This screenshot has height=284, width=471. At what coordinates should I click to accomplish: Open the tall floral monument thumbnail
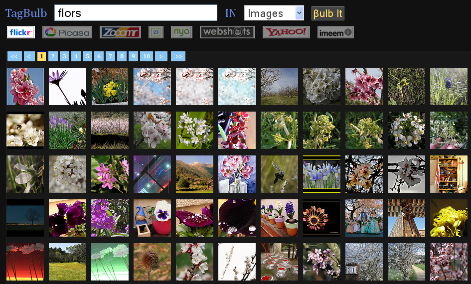pos(406,218)
